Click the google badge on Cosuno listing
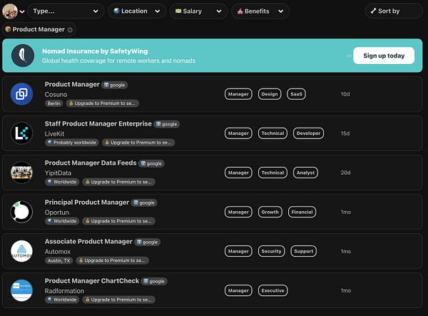428x316 pixels. coord(115,85)
